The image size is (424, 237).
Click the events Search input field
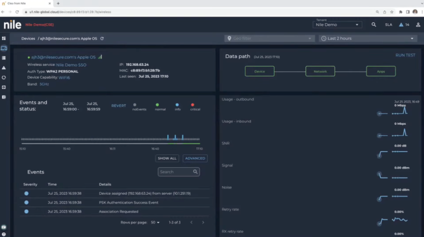pos(175,172)
